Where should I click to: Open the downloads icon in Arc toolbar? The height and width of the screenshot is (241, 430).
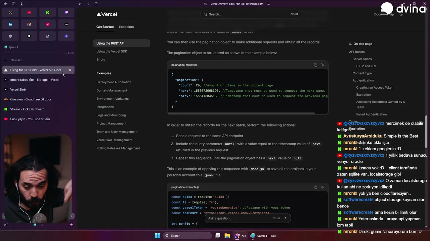pyautogui.click(x=21, y=4)
